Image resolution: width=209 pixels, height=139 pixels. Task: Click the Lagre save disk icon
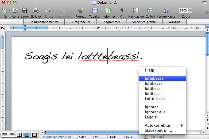tap(25, 10)
